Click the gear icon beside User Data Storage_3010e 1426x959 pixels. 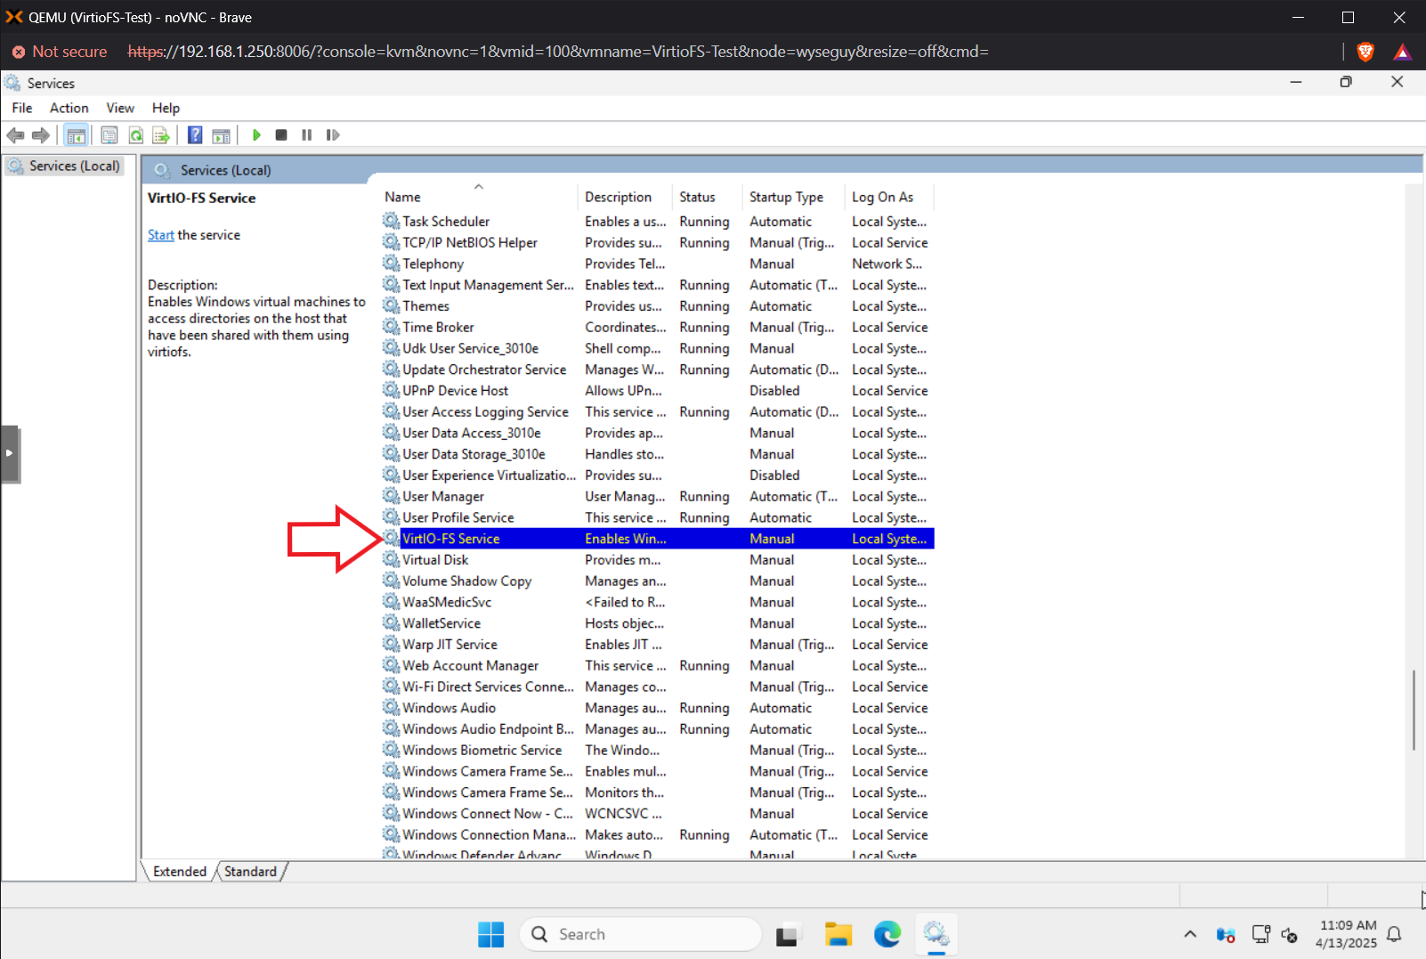point(391,454)
